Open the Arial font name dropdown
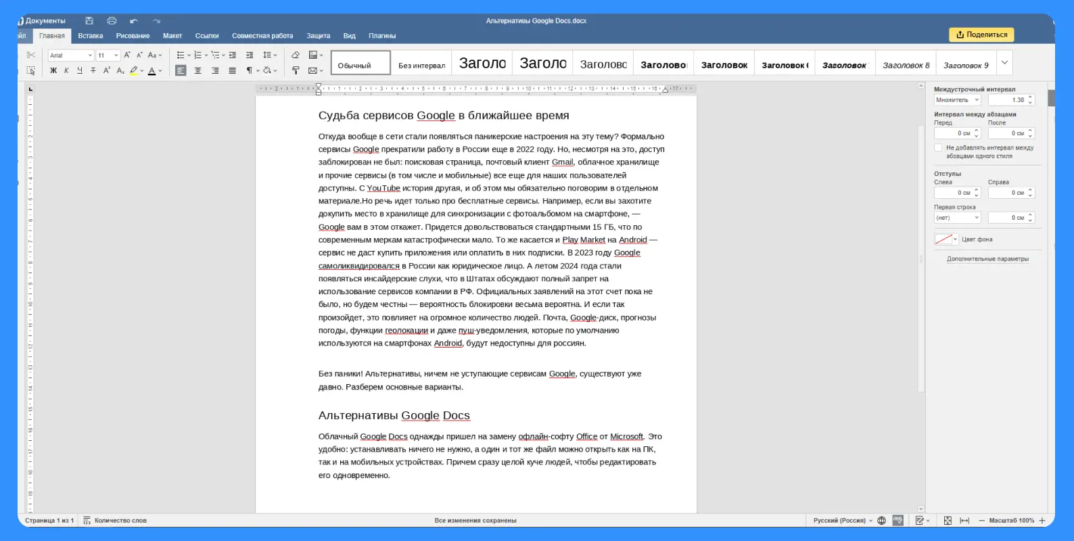The image size is (1074, 541). coord(90,55)
